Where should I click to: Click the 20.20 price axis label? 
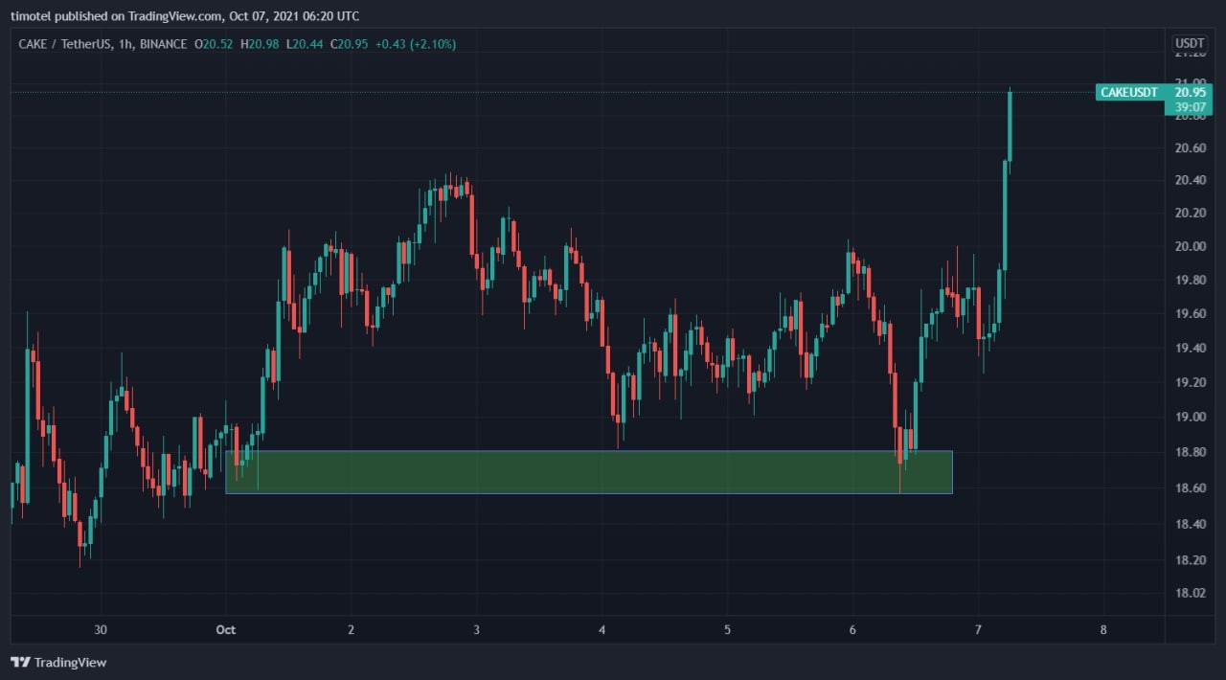1190,213
